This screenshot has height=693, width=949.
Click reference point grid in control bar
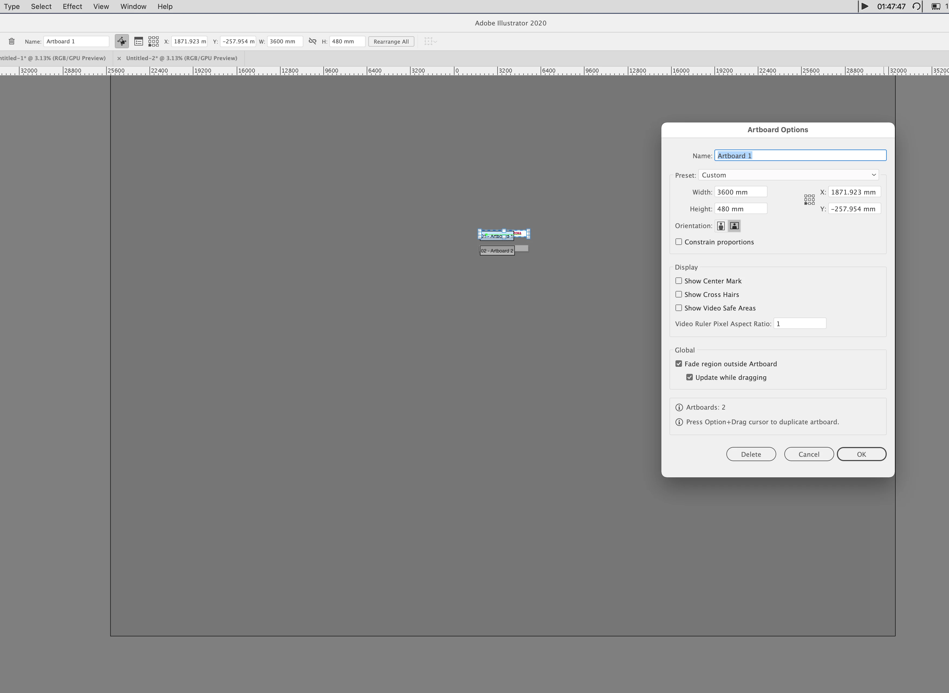pos(154,41)
